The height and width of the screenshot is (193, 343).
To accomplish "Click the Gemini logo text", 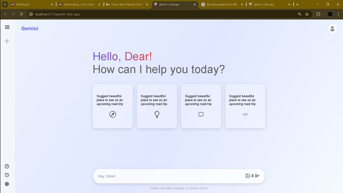I will click(30, 29).
